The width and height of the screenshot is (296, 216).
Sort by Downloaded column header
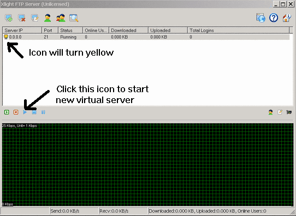[x=128, y=31]
